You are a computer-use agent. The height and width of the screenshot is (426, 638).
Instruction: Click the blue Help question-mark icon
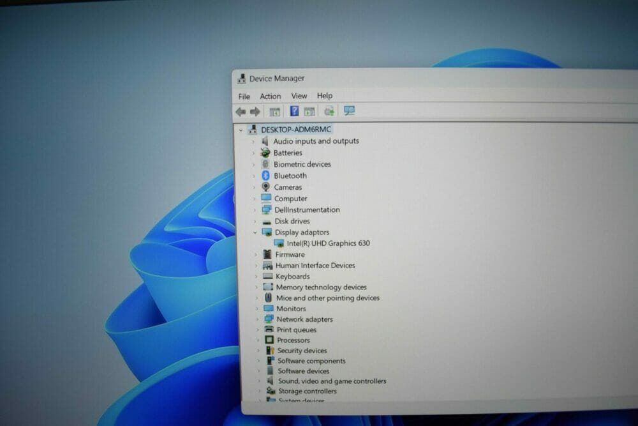294,110
